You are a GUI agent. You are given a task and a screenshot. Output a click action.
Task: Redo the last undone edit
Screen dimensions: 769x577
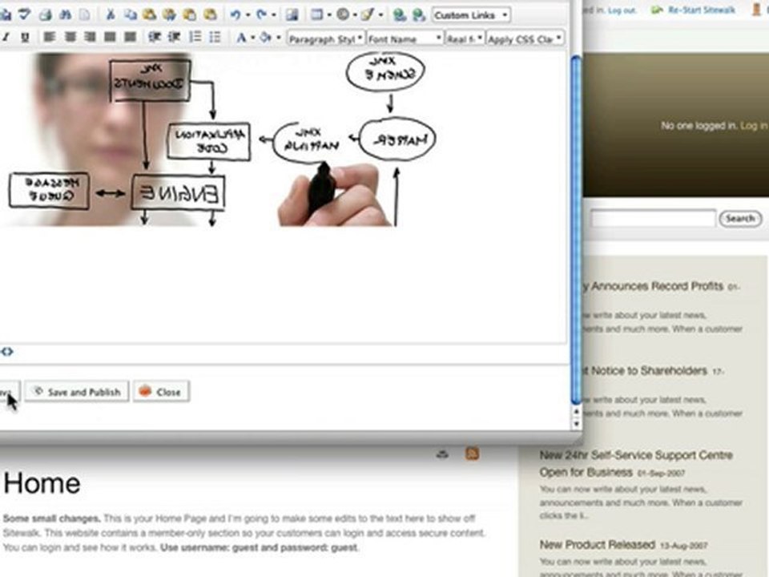pos(261,14)
